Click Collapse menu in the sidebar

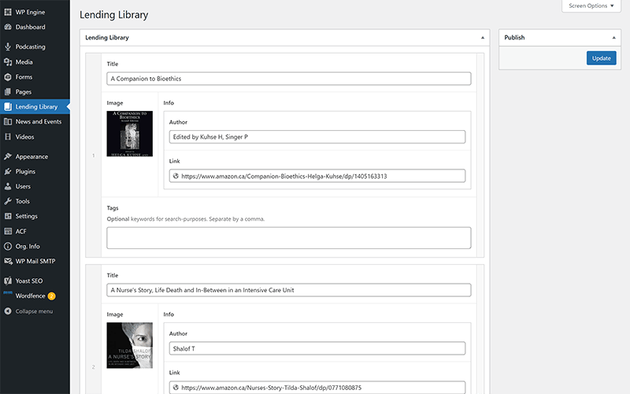[x=34, y=311]
